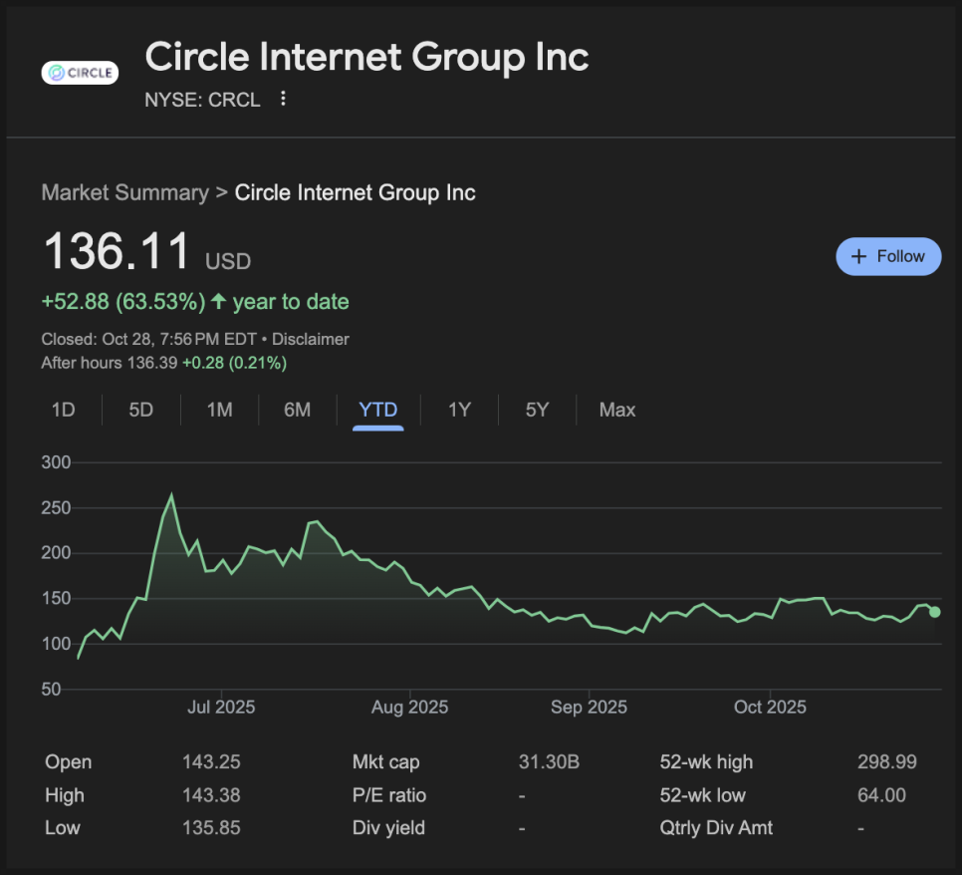Click the Sep 2025 axis label
The width and height of the screenshot is (962, 875).
coord(589,707)
